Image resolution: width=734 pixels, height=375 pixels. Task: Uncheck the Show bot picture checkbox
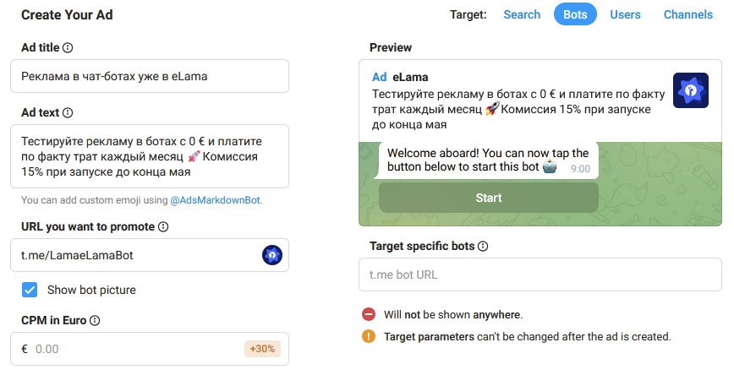[30, 290]
